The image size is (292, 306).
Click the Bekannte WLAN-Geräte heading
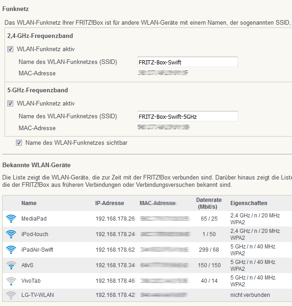(x=36, y=165)
